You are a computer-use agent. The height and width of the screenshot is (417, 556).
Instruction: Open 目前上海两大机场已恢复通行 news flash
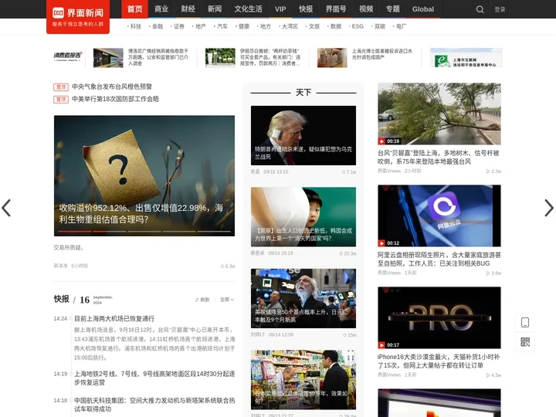114,318
